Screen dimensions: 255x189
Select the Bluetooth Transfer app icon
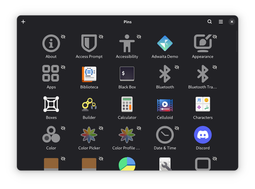pyautogui.click(x=202, y=74)
